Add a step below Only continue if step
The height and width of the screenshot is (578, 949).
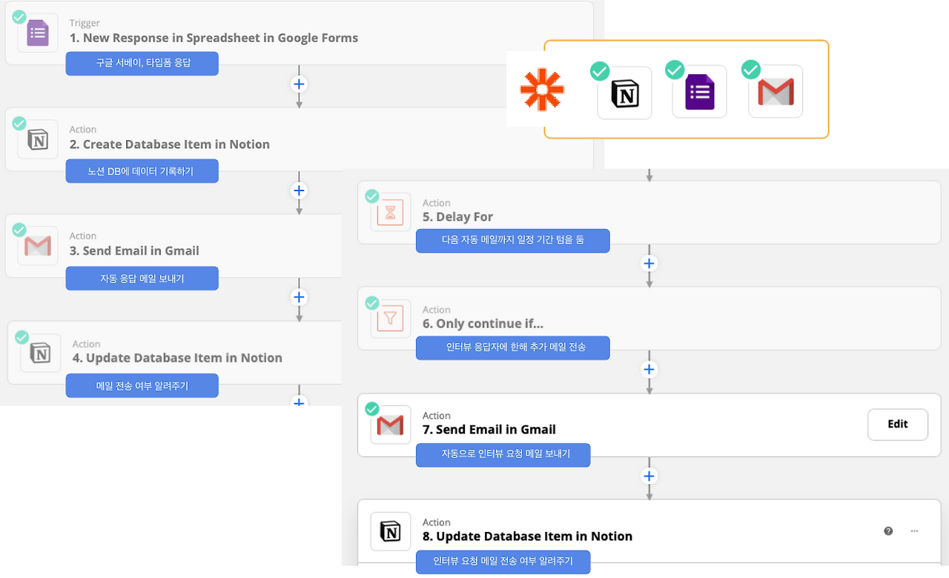pos(649,369)
